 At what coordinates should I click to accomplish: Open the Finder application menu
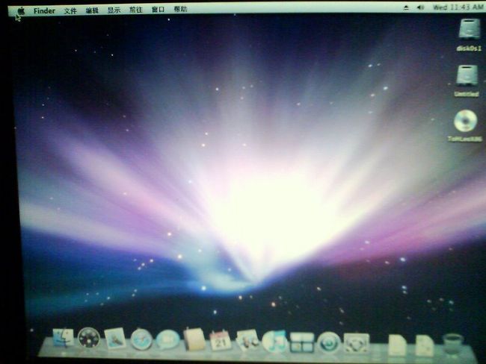pyautogui.click(x=44, y=11)
